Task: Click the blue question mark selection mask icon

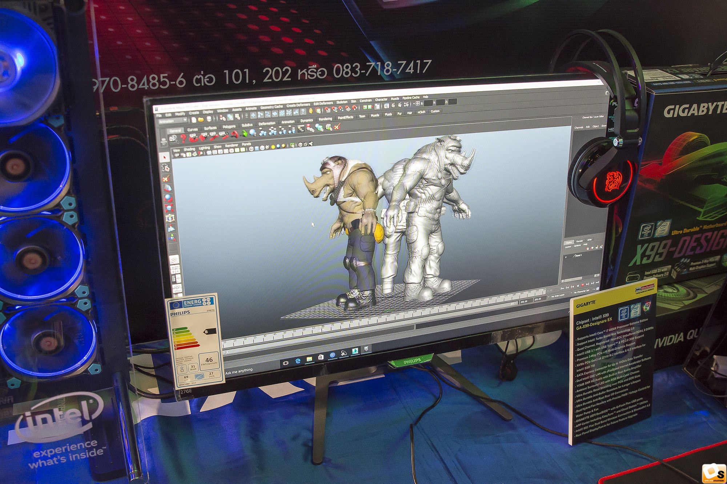Action: 303,112
